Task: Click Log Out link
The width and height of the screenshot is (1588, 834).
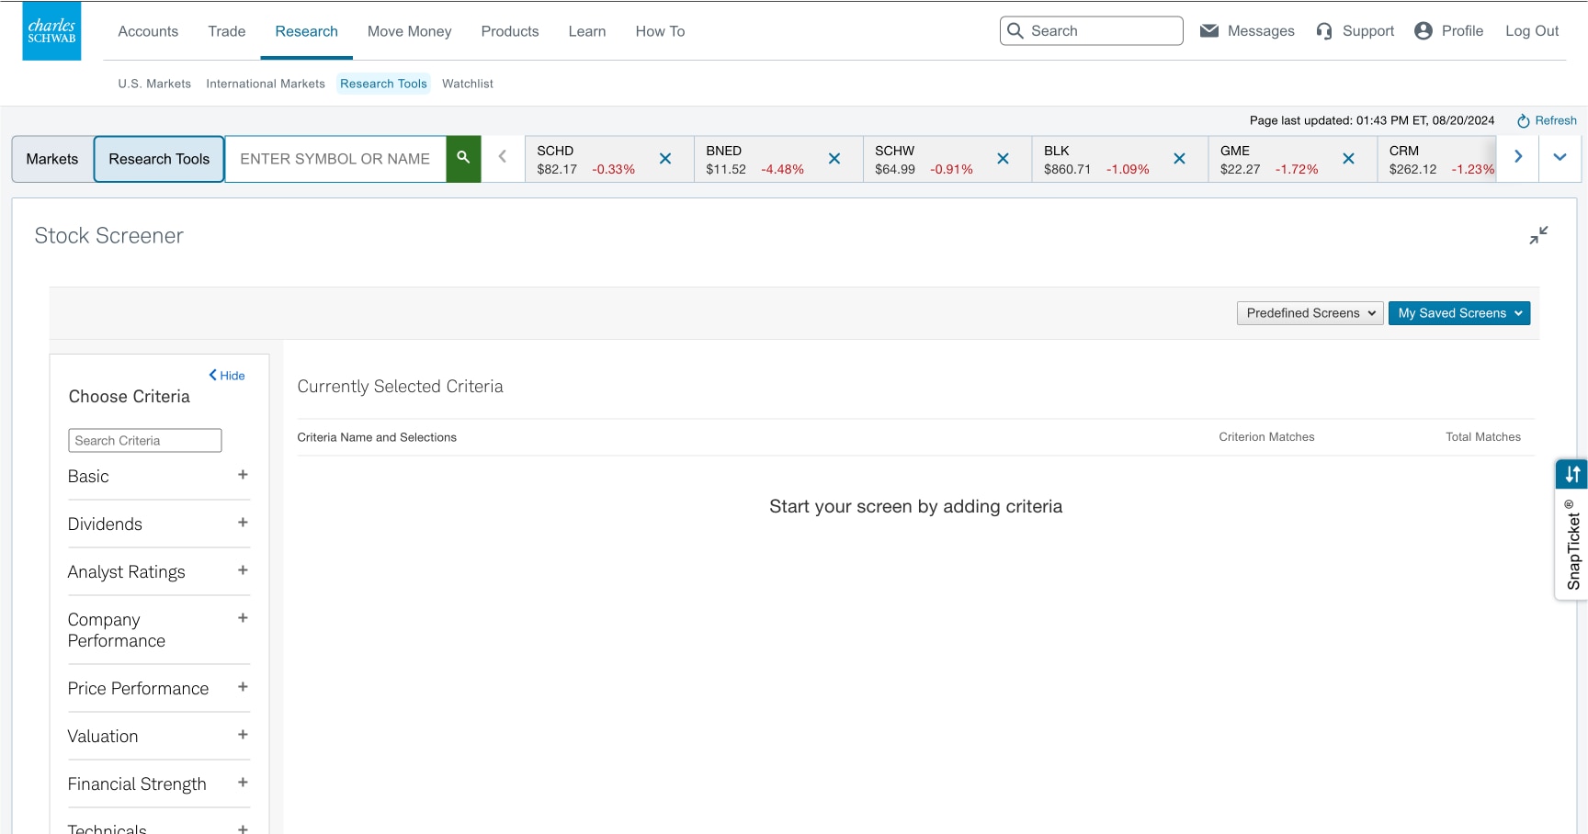Action: [1532, 31]
